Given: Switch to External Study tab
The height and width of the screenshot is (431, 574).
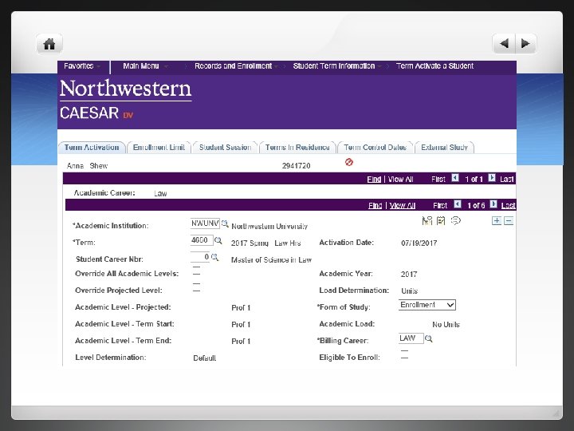Looking at the screenshot, I should pyautogui.click(x=444, y=148).
